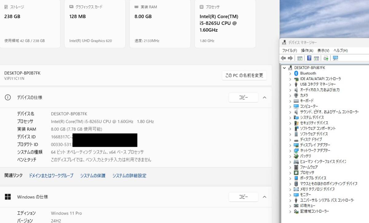Click the モニター device icon

(296, 195)
